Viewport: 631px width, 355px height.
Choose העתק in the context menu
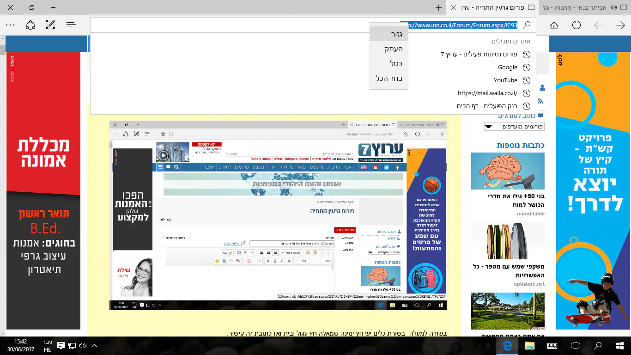(393, 49)
